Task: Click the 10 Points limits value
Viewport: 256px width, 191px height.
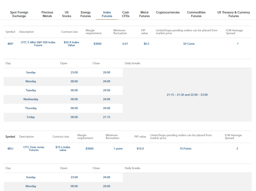Action: tap(185, 149)
